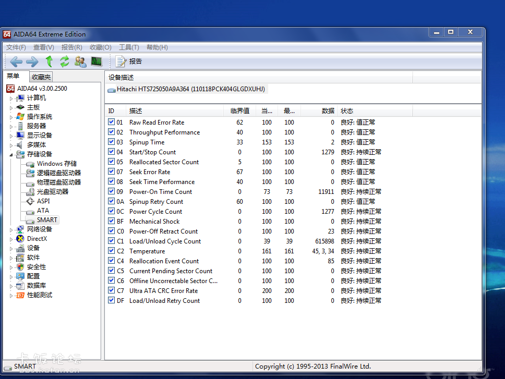Collapse the 存储设备 tree node
The width and height of the screenshot is (505, 379).
coord(11,155)
